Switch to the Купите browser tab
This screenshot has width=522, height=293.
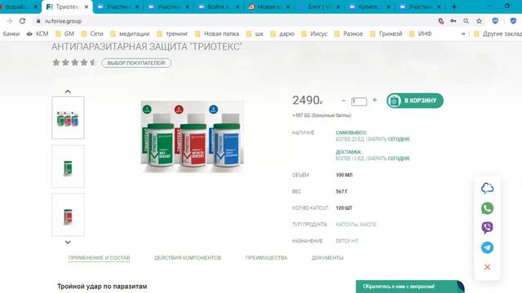[x=369, y=7]
